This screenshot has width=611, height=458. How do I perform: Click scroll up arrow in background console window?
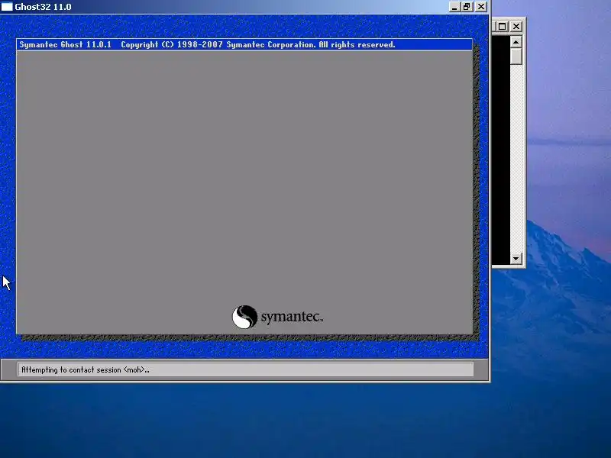pyautogui.click(x=516, y=42)
